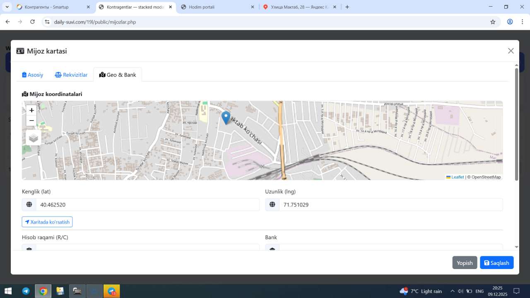Open the map layers control

[34, 138]
